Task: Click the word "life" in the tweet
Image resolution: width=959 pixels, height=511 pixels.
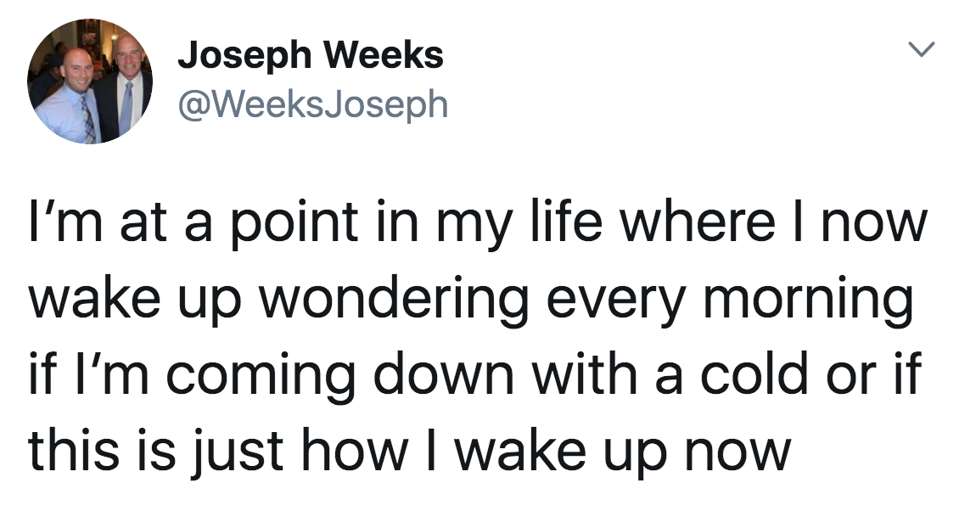Action: tap(558, 222)
